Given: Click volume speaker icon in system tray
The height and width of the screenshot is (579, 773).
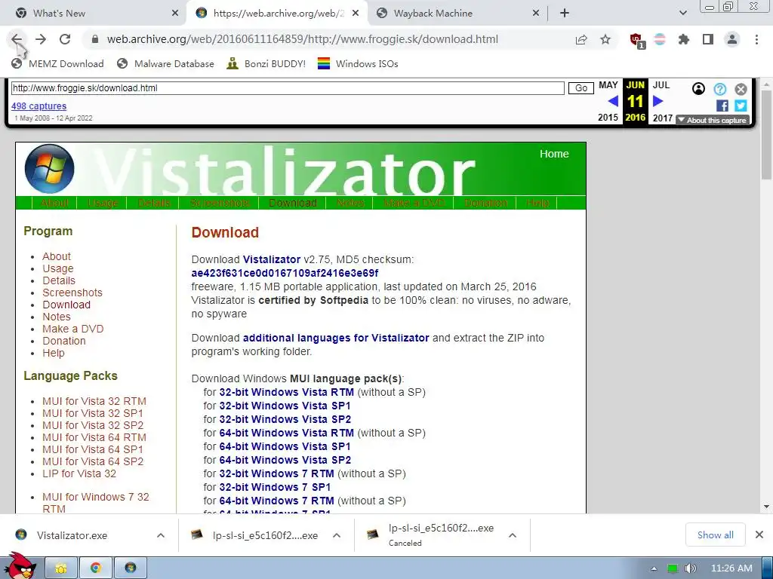Looking at the screenshot, I should click(690, 568).
